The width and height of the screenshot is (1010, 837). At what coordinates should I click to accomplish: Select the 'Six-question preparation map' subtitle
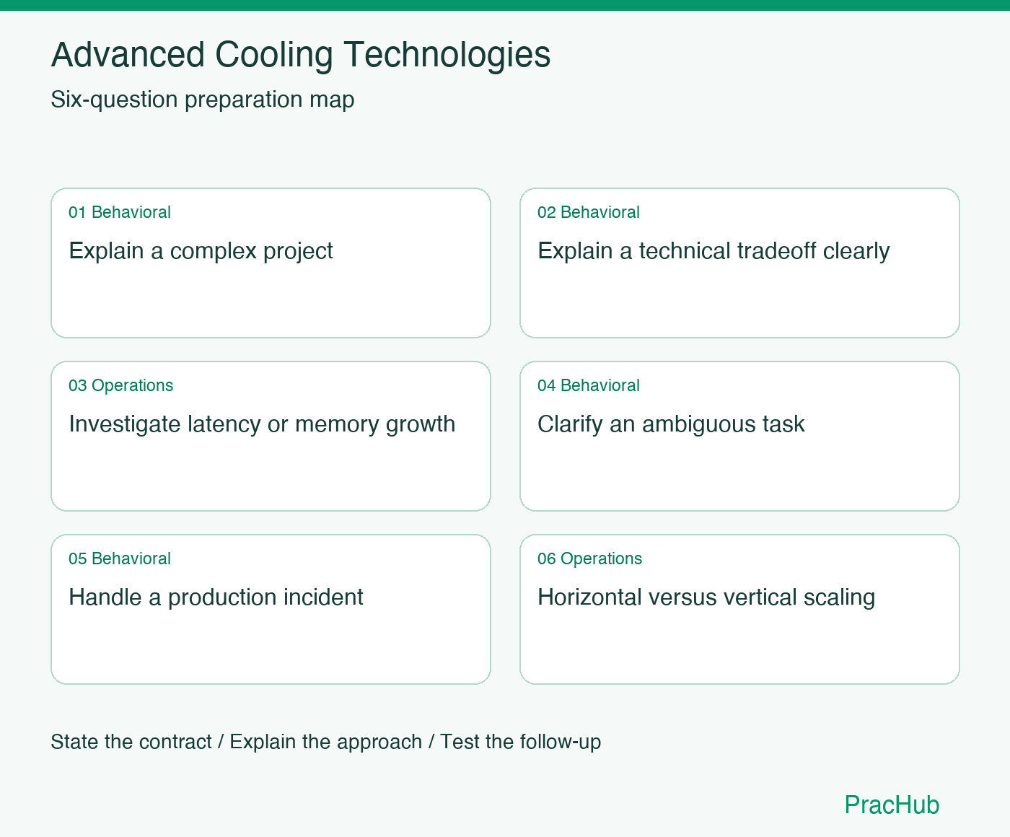[x=203, y=100]
